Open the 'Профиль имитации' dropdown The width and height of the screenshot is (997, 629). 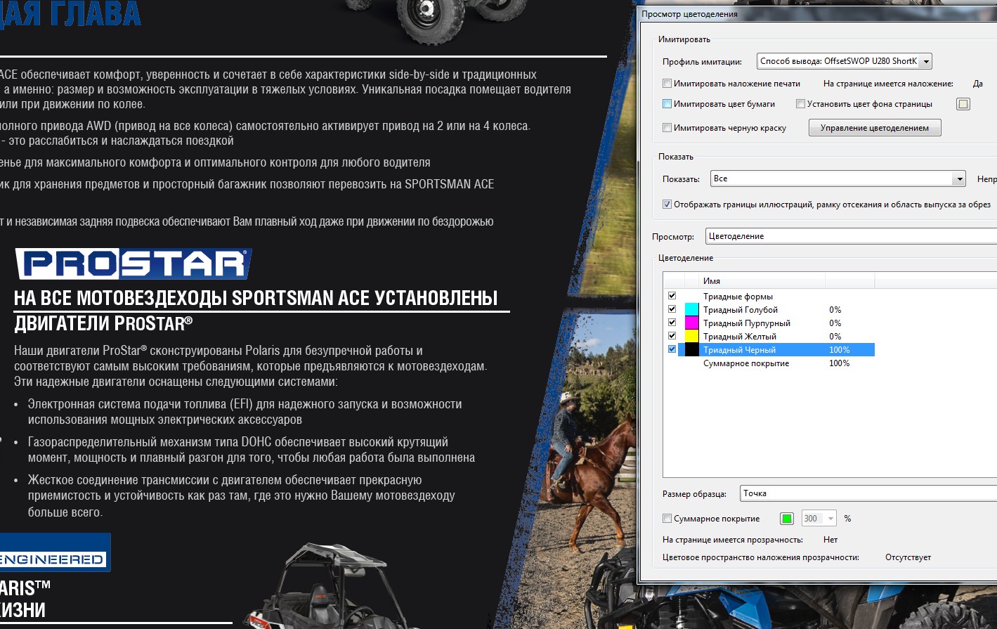coord(844,61)
